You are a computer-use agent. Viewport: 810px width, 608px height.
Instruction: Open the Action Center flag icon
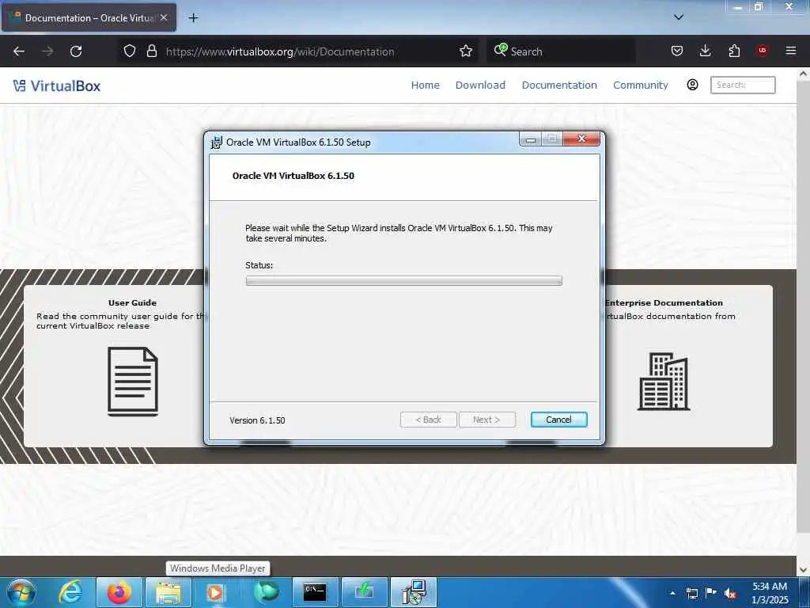click(x=711, y=592)
